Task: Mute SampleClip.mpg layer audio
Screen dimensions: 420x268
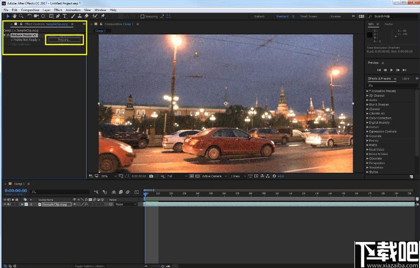Action: point(9,204)
